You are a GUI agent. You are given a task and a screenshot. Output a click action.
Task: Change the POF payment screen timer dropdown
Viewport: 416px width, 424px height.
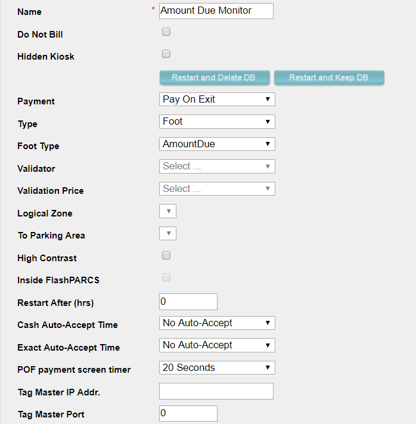click(217, 367)
